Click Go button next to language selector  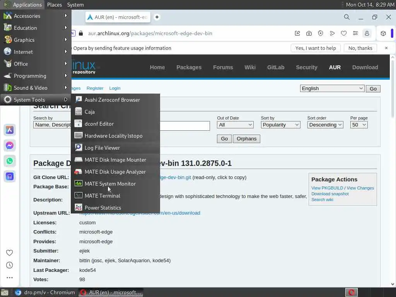pos(373,89)
